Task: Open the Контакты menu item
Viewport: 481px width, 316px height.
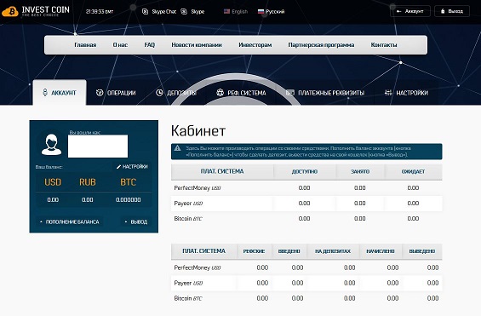Action: tap(384, 45)
